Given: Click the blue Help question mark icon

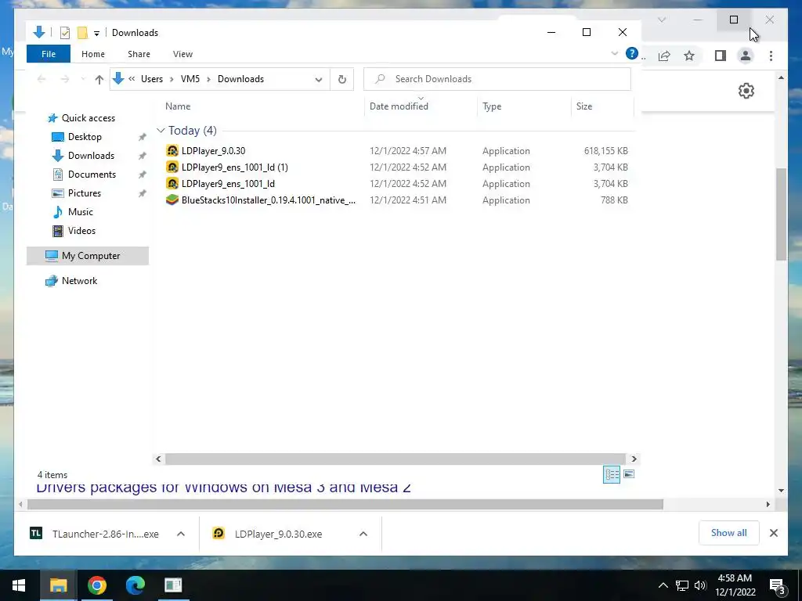Looking at the screenshot, I should [x=632, y=53].
